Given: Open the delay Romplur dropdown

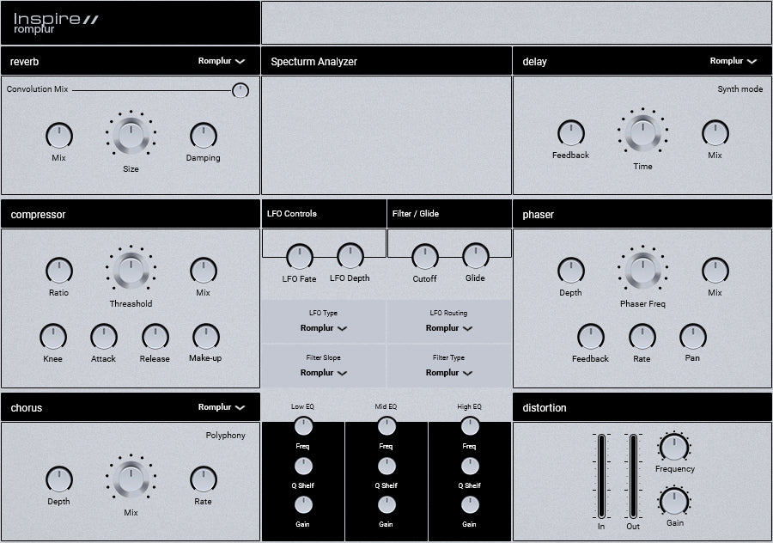Looking at the screenshot, I should point(733,61).
